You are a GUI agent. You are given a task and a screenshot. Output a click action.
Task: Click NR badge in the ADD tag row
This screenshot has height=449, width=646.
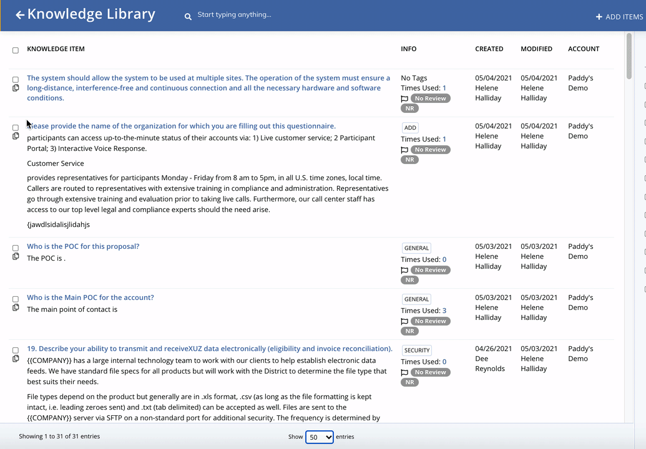[409, 159]
